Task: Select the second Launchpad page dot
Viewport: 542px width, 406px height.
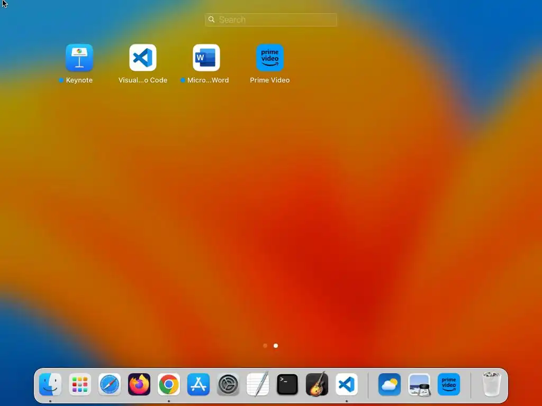Action: [275, 346]
